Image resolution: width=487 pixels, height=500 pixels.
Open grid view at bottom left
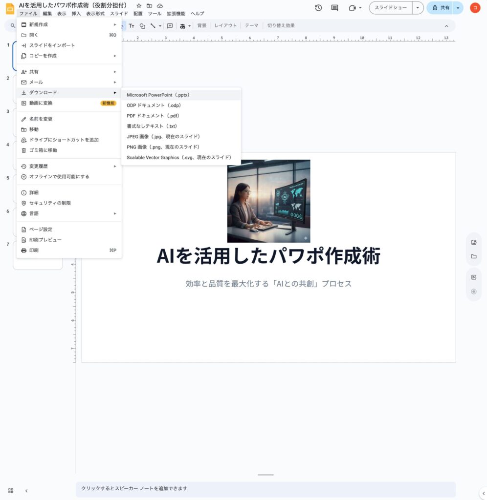(x=11, y=490)
